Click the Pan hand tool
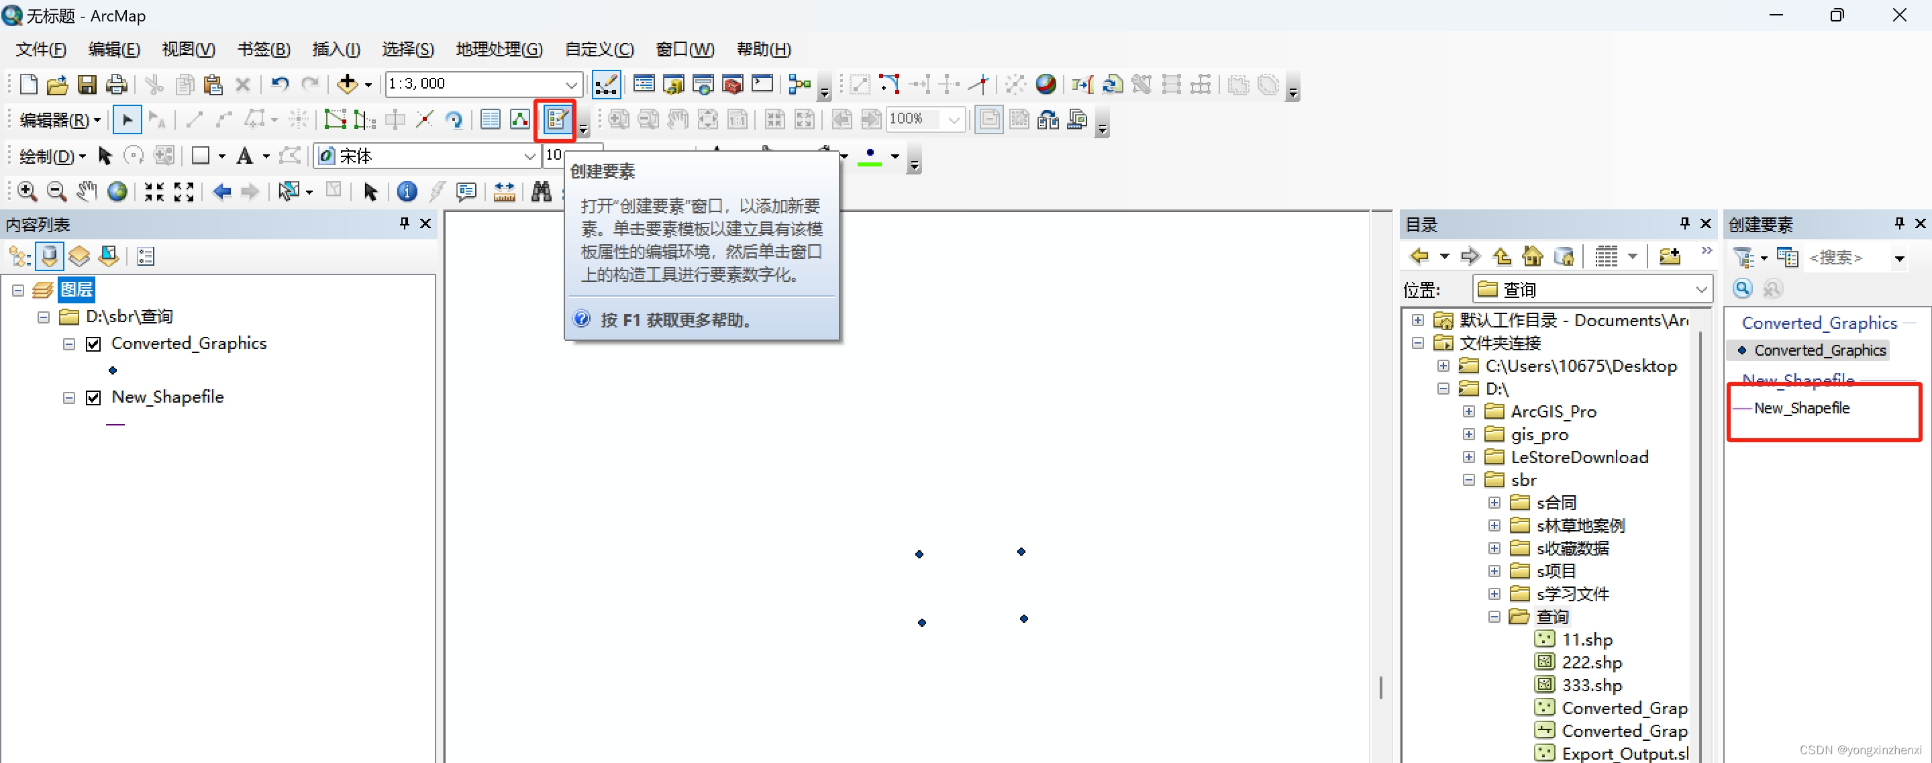This screenshot has height=763, width=1932. 87,192
